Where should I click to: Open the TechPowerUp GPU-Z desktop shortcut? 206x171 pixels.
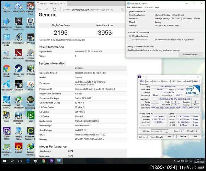click(x=7, y=149)
